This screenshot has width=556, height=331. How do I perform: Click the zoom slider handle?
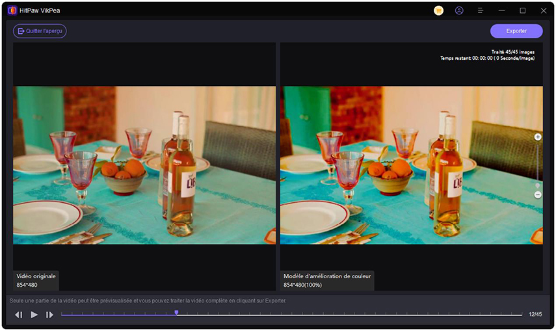(538, 185)
